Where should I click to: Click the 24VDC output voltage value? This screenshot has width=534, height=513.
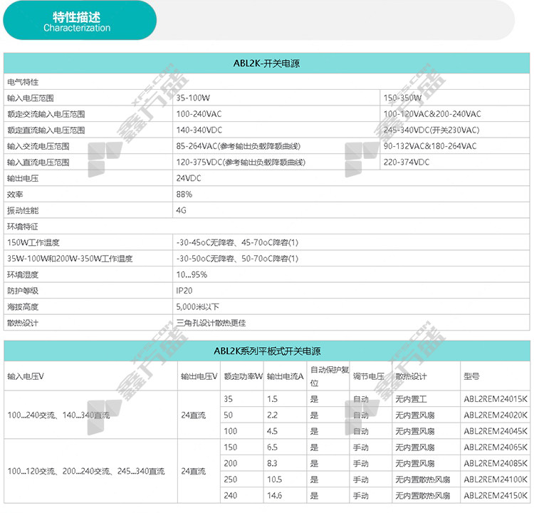click(x=189, y=178)
